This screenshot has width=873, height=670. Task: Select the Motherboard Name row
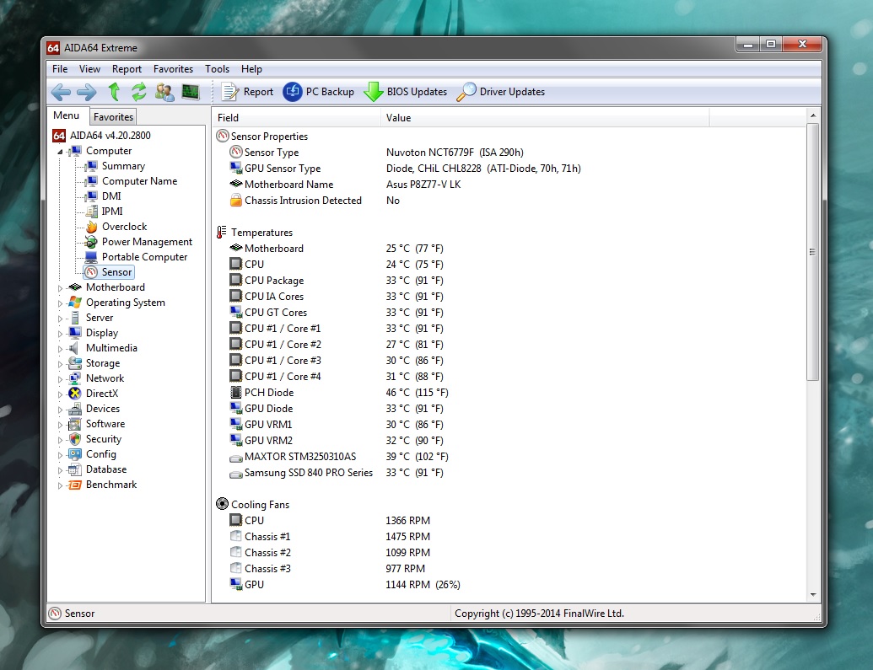point(509,185)
